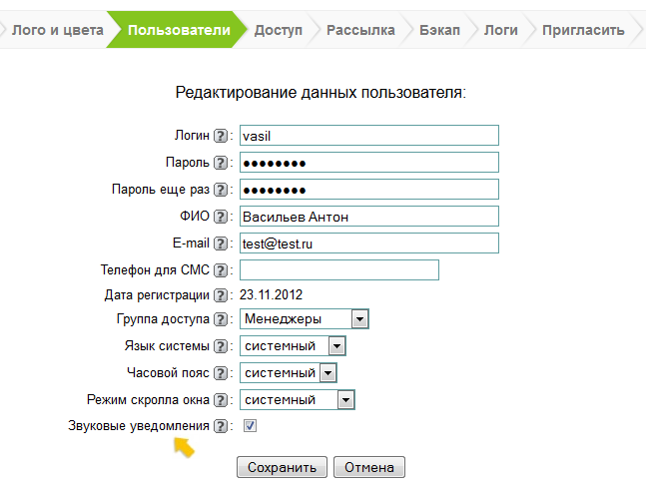Switch to the Доступ tab
Screen dimensions: 646x491
click(278, 30)
